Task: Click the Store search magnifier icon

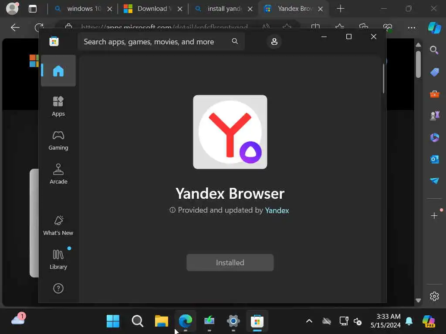Action: [x=235, y=41]
